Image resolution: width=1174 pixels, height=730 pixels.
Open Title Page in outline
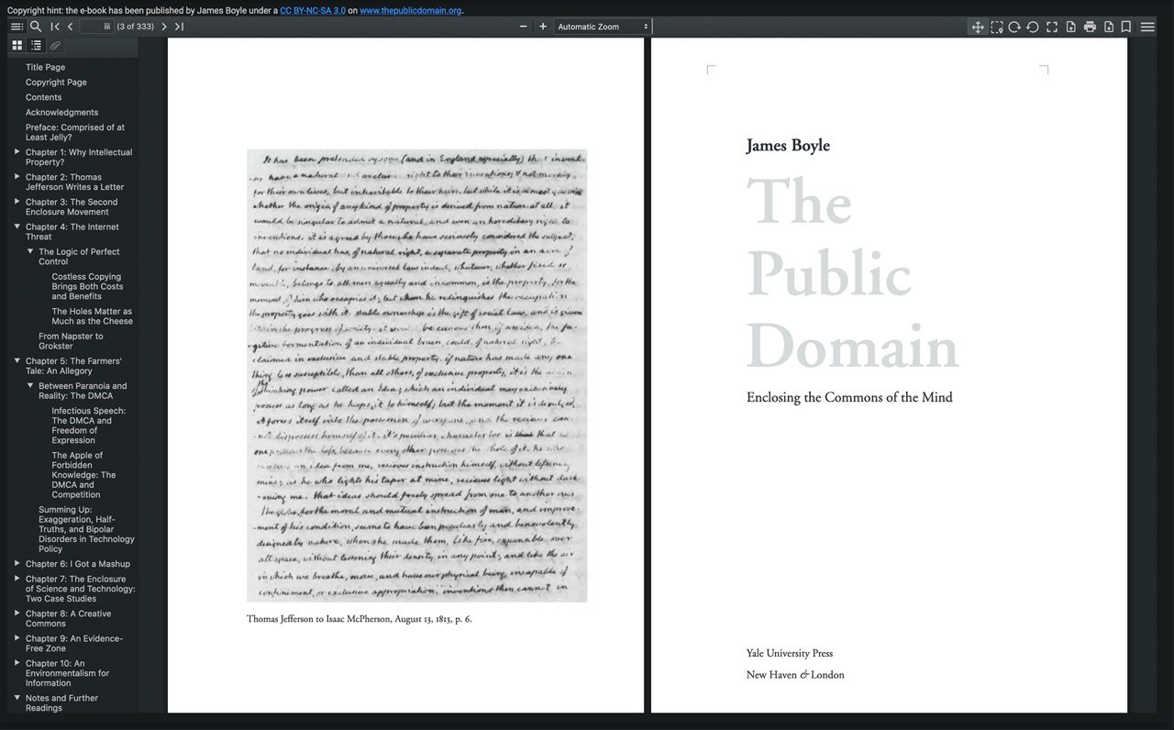(45, 67)
